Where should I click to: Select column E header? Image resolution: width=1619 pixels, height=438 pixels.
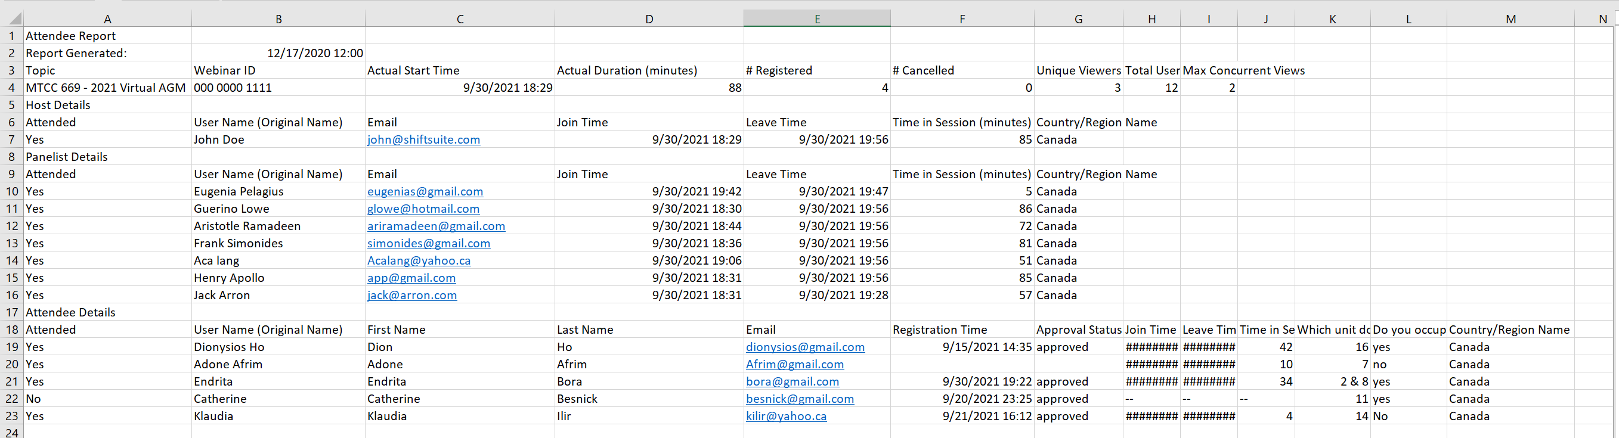pos(817,19)
